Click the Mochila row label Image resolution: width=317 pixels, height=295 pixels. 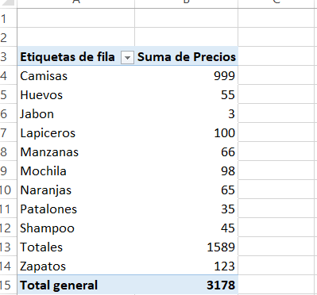click(76, 170)
